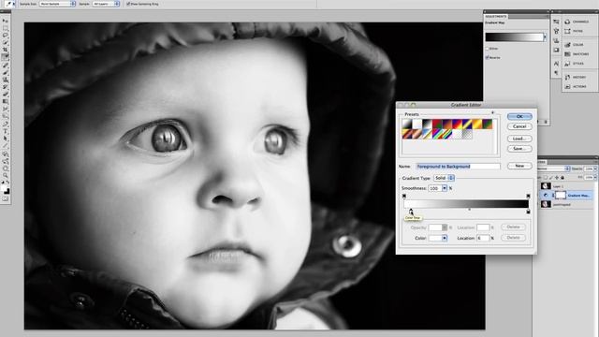Click Cancel in Gradient Editor

[519, 126]
